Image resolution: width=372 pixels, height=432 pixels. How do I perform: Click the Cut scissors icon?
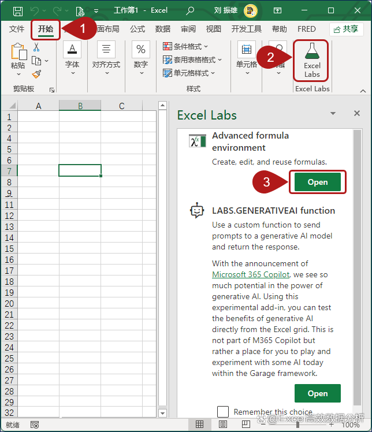(36, 47)
